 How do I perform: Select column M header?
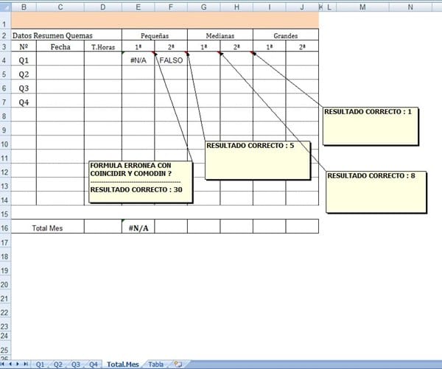coord(362,7)
